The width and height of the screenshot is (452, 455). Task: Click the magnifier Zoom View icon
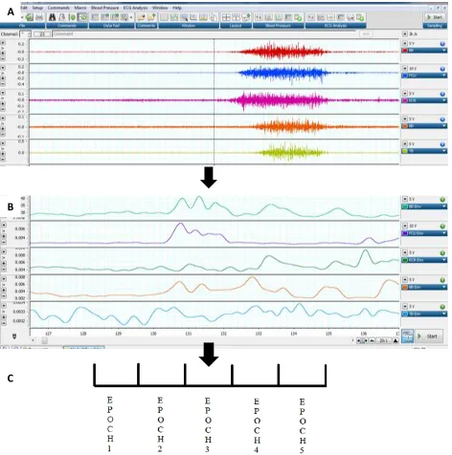click(x=184, y=17)
